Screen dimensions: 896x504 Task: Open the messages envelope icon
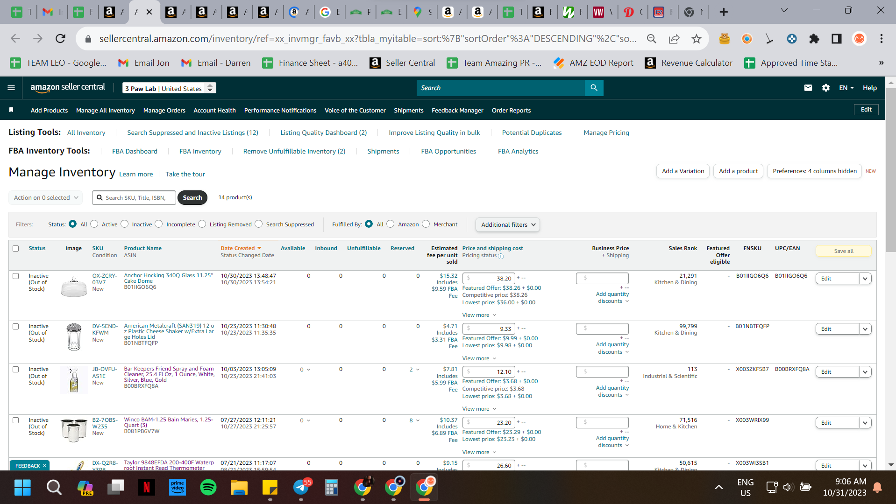[x=808, y=88]
